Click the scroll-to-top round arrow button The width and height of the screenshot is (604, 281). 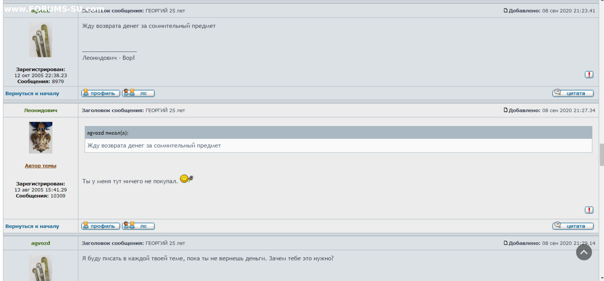tap(584, 252)
